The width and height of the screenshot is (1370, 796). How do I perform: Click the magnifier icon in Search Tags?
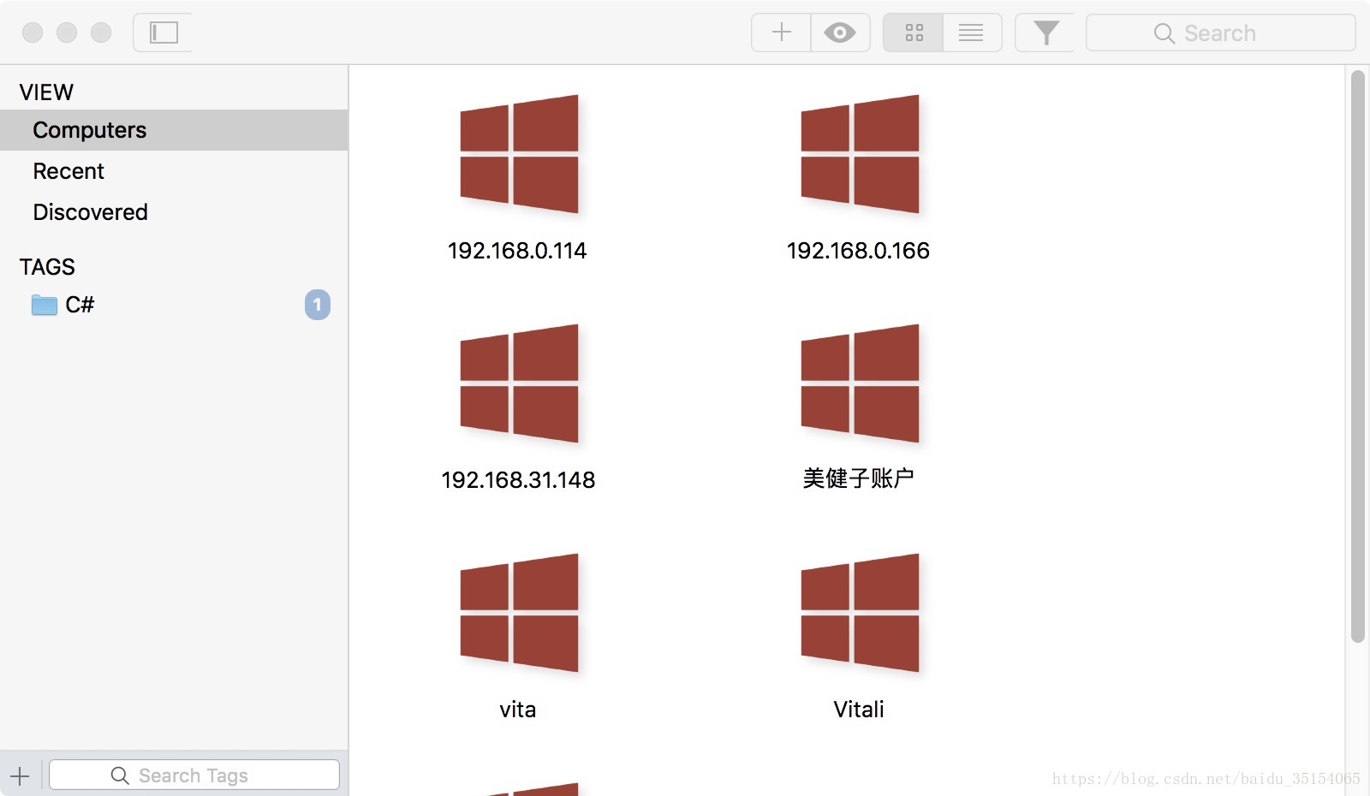[120, 775]
